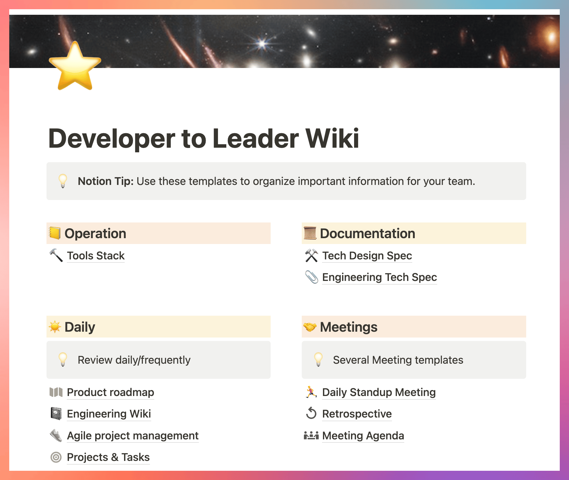Click the sneaker icon beside Agile project management

coord(56,435)
